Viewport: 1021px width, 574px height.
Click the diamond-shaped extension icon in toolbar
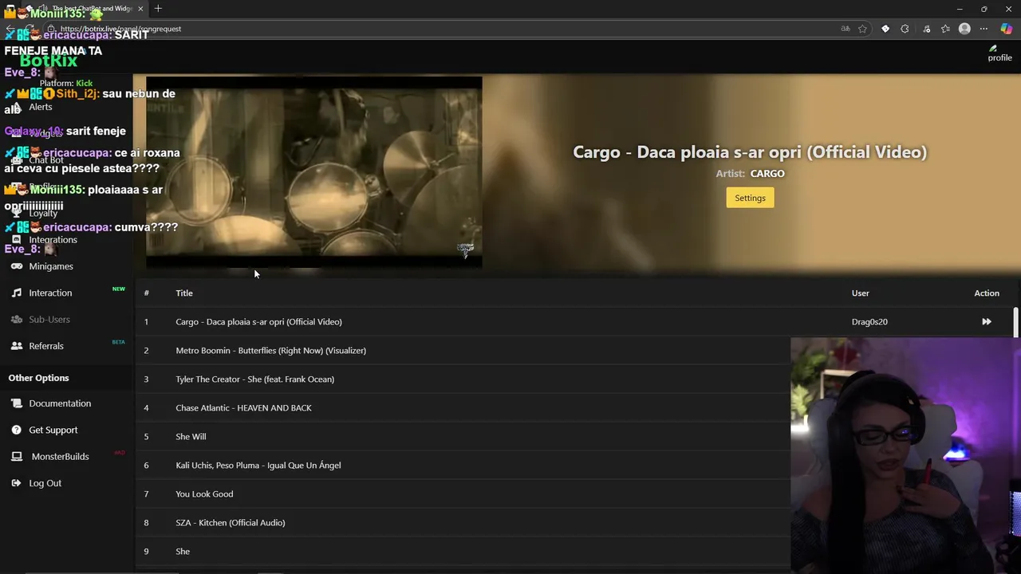[885, 29]
